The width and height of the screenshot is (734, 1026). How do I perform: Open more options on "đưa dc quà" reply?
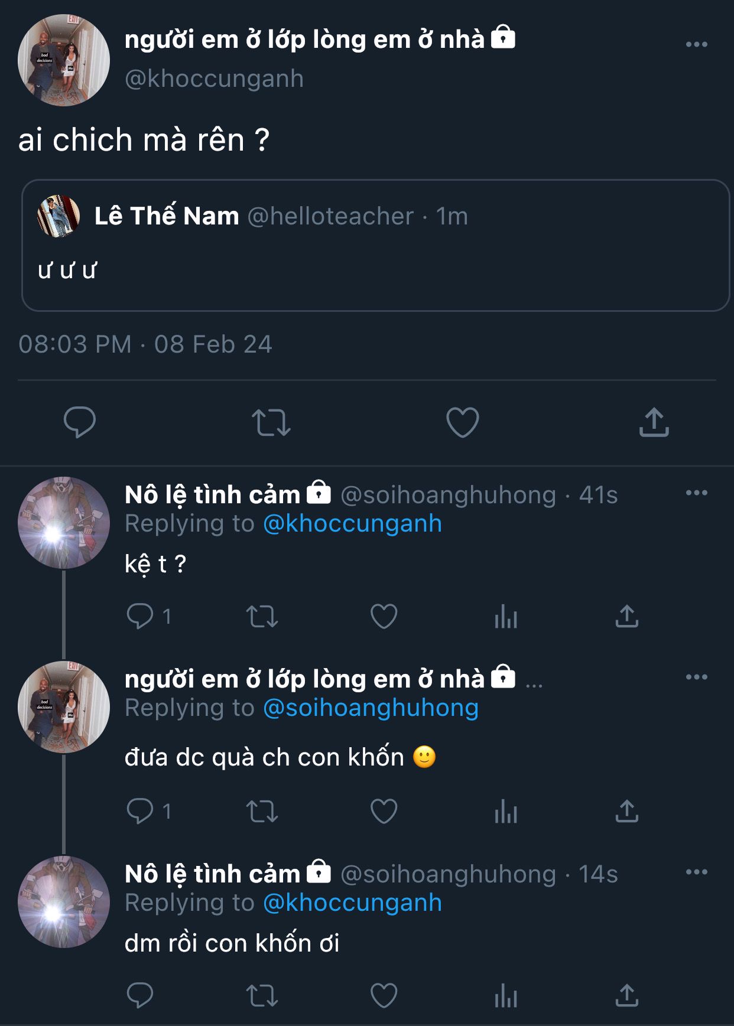(696, 677)
